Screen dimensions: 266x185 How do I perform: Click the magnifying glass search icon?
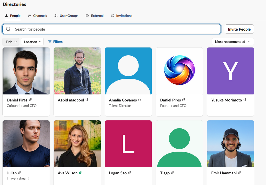point(8,29)
